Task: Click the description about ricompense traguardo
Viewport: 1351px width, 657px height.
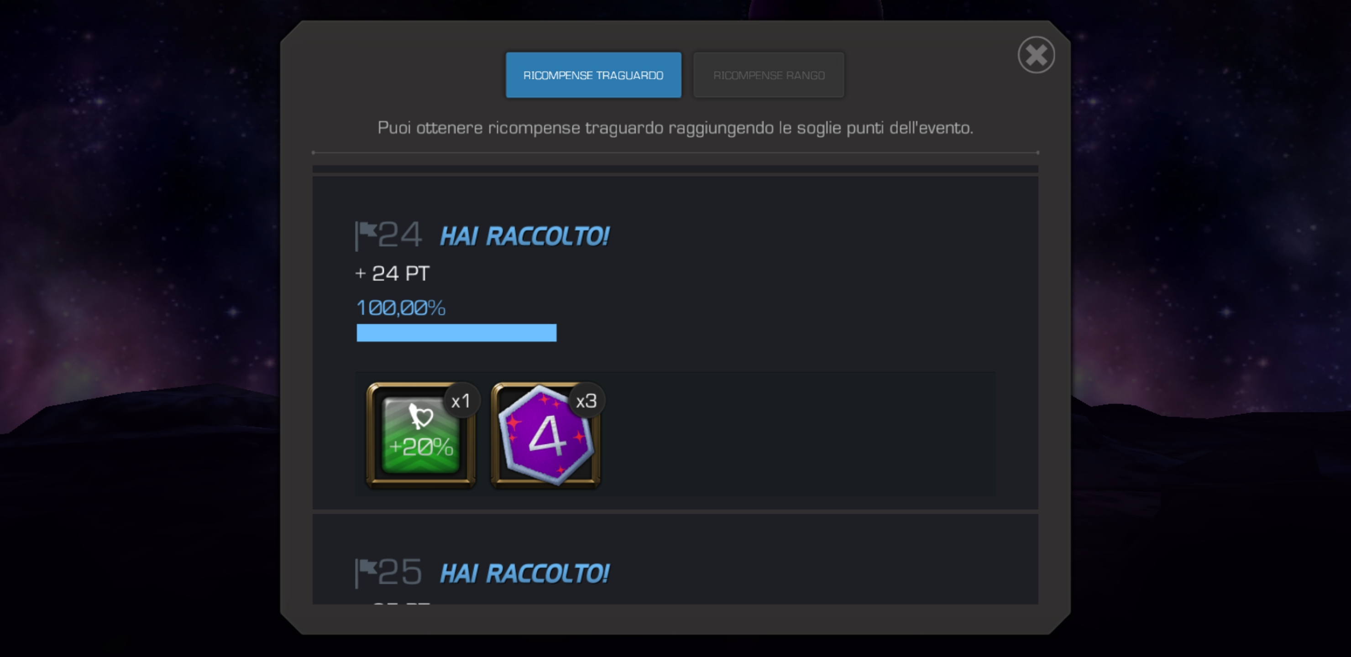Action: (675, 128)
